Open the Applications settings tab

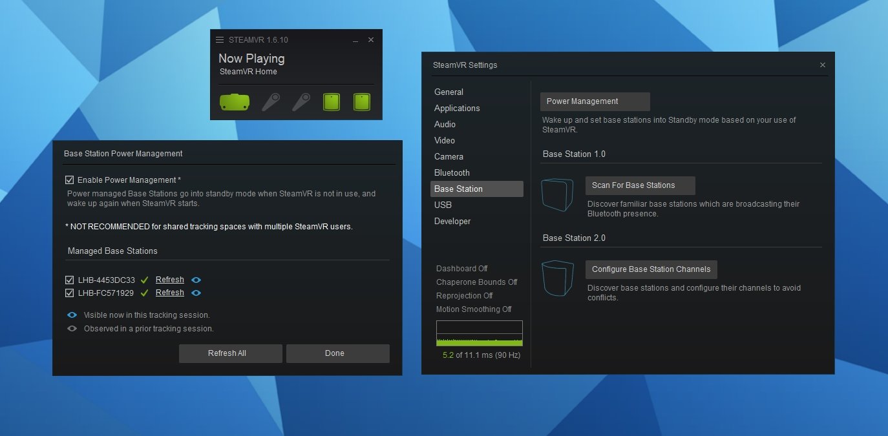point(477,109)
